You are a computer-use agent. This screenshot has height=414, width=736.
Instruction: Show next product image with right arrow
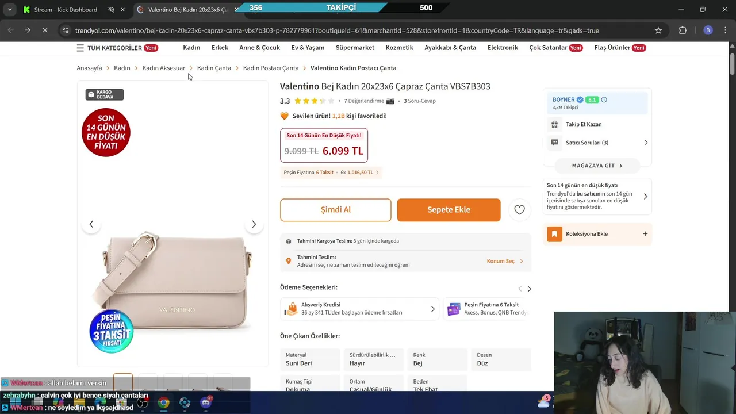click(254, 224)
